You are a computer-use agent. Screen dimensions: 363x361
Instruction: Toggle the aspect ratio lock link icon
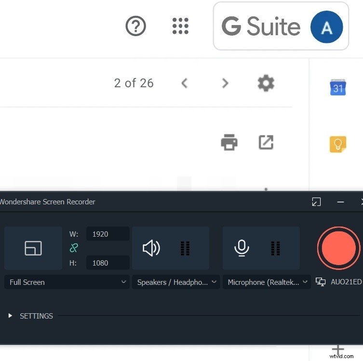pos(74,248)
